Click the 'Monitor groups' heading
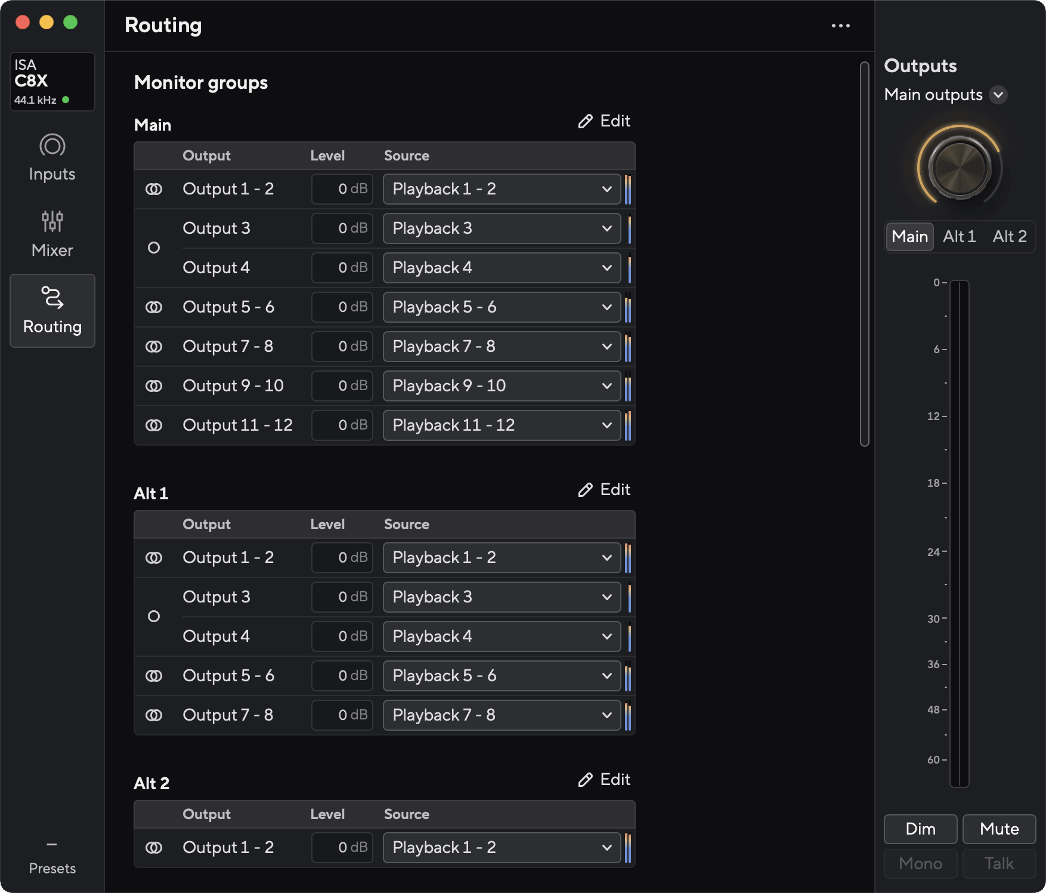Viewport: 1046px width, 893px height. 201,83
